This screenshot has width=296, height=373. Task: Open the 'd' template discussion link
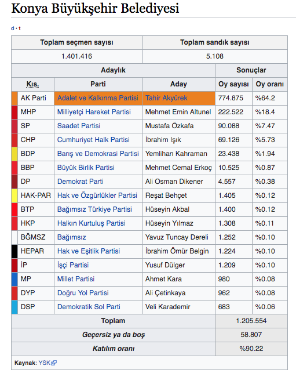(13, 28)
